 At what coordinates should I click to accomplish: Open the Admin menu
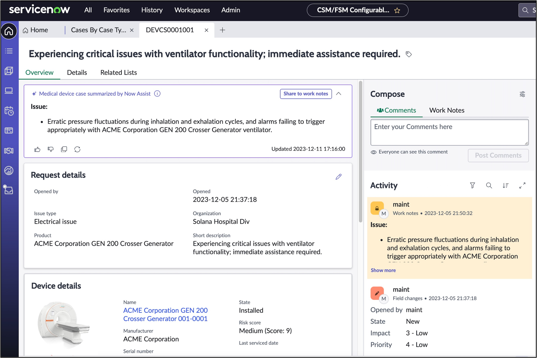click(231, 10)
